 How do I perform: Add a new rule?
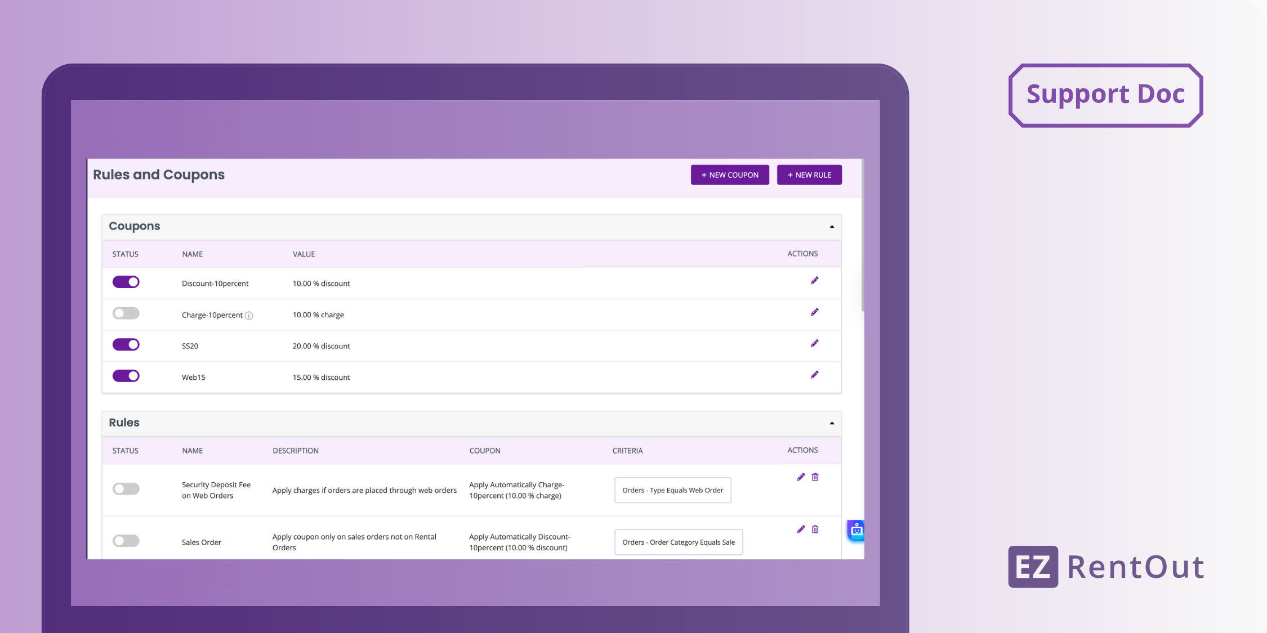pos(809,175)
